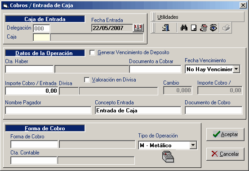Click the Aceptar button

tap(225, 134)
